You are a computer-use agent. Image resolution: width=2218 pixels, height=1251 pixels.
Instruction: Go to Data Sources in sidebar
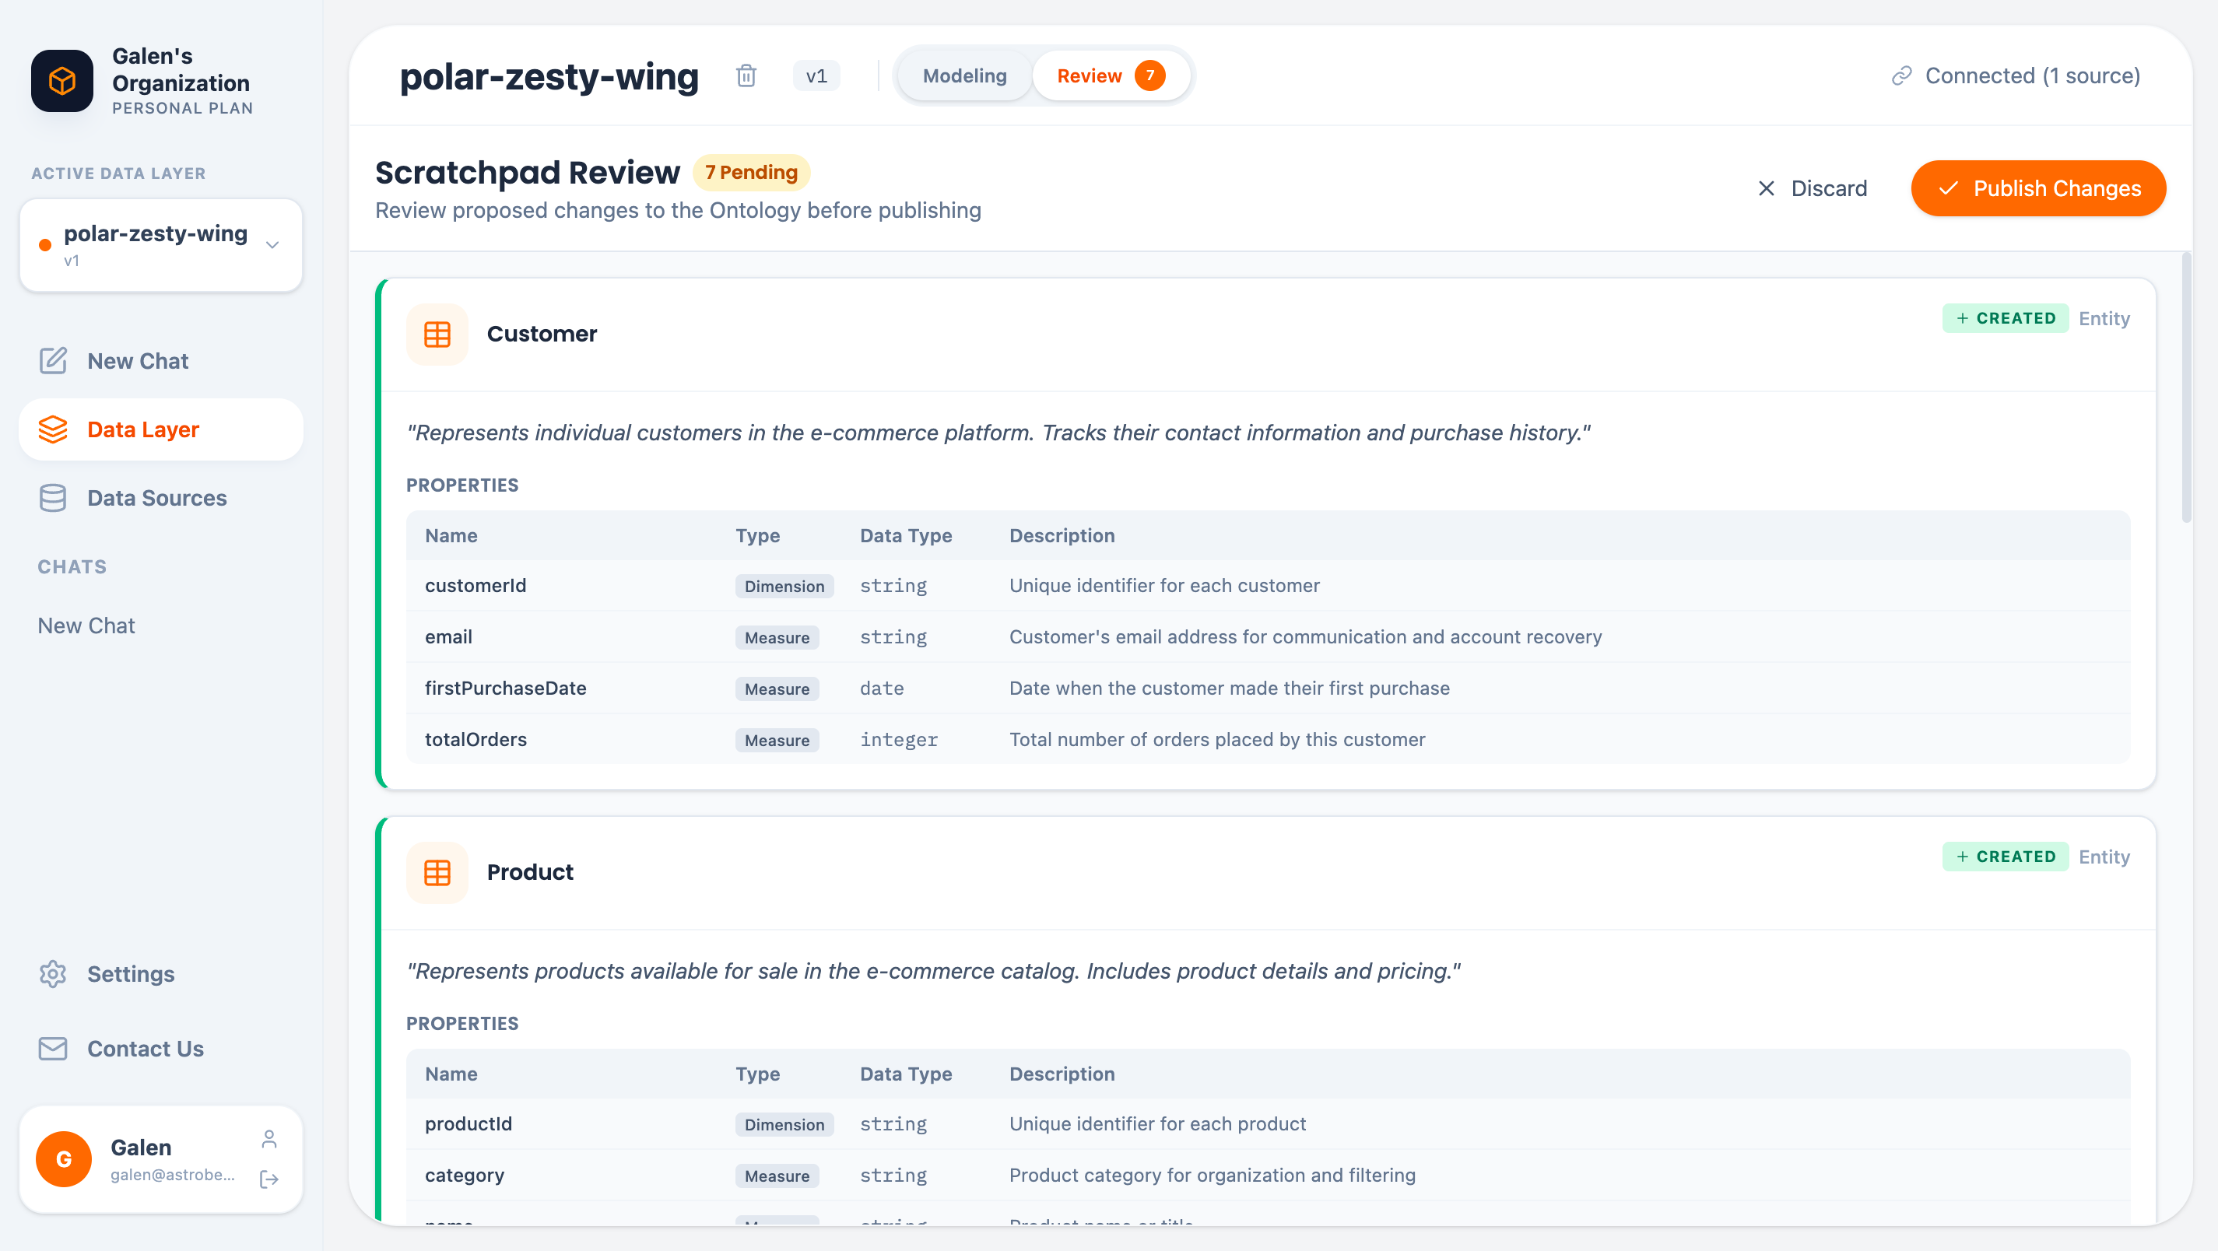(x=156, y=498)
